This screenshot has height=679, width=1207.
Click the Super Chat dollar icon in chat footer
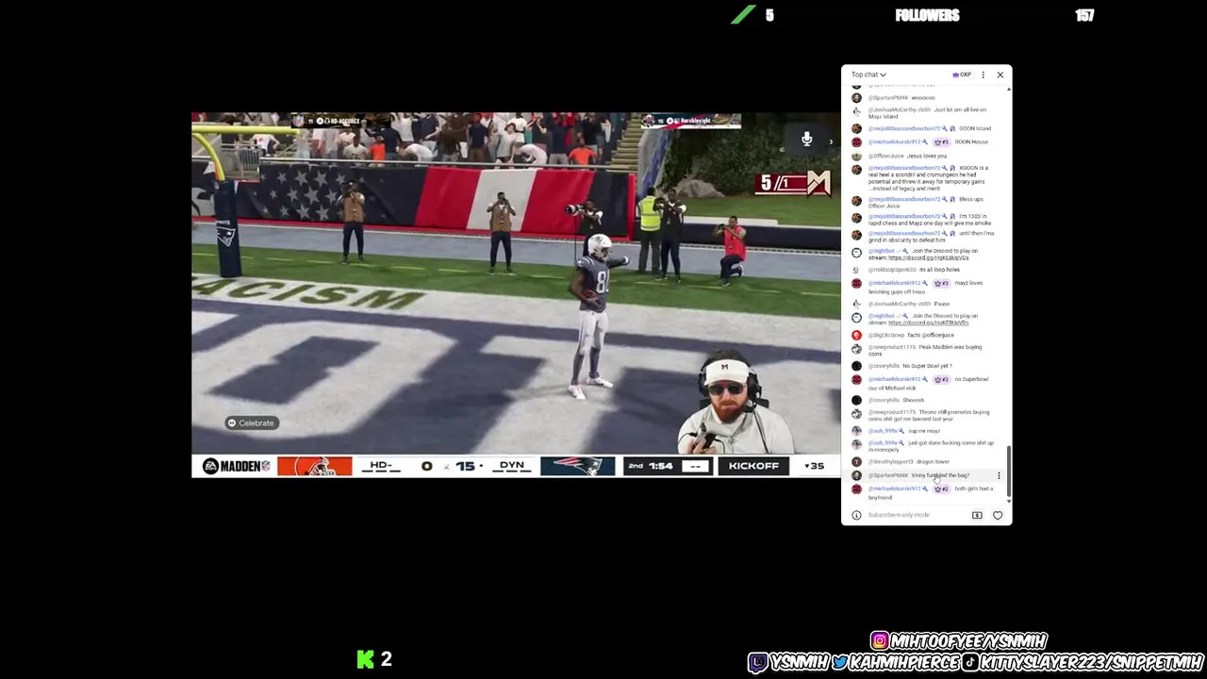[x=977, y=515]
